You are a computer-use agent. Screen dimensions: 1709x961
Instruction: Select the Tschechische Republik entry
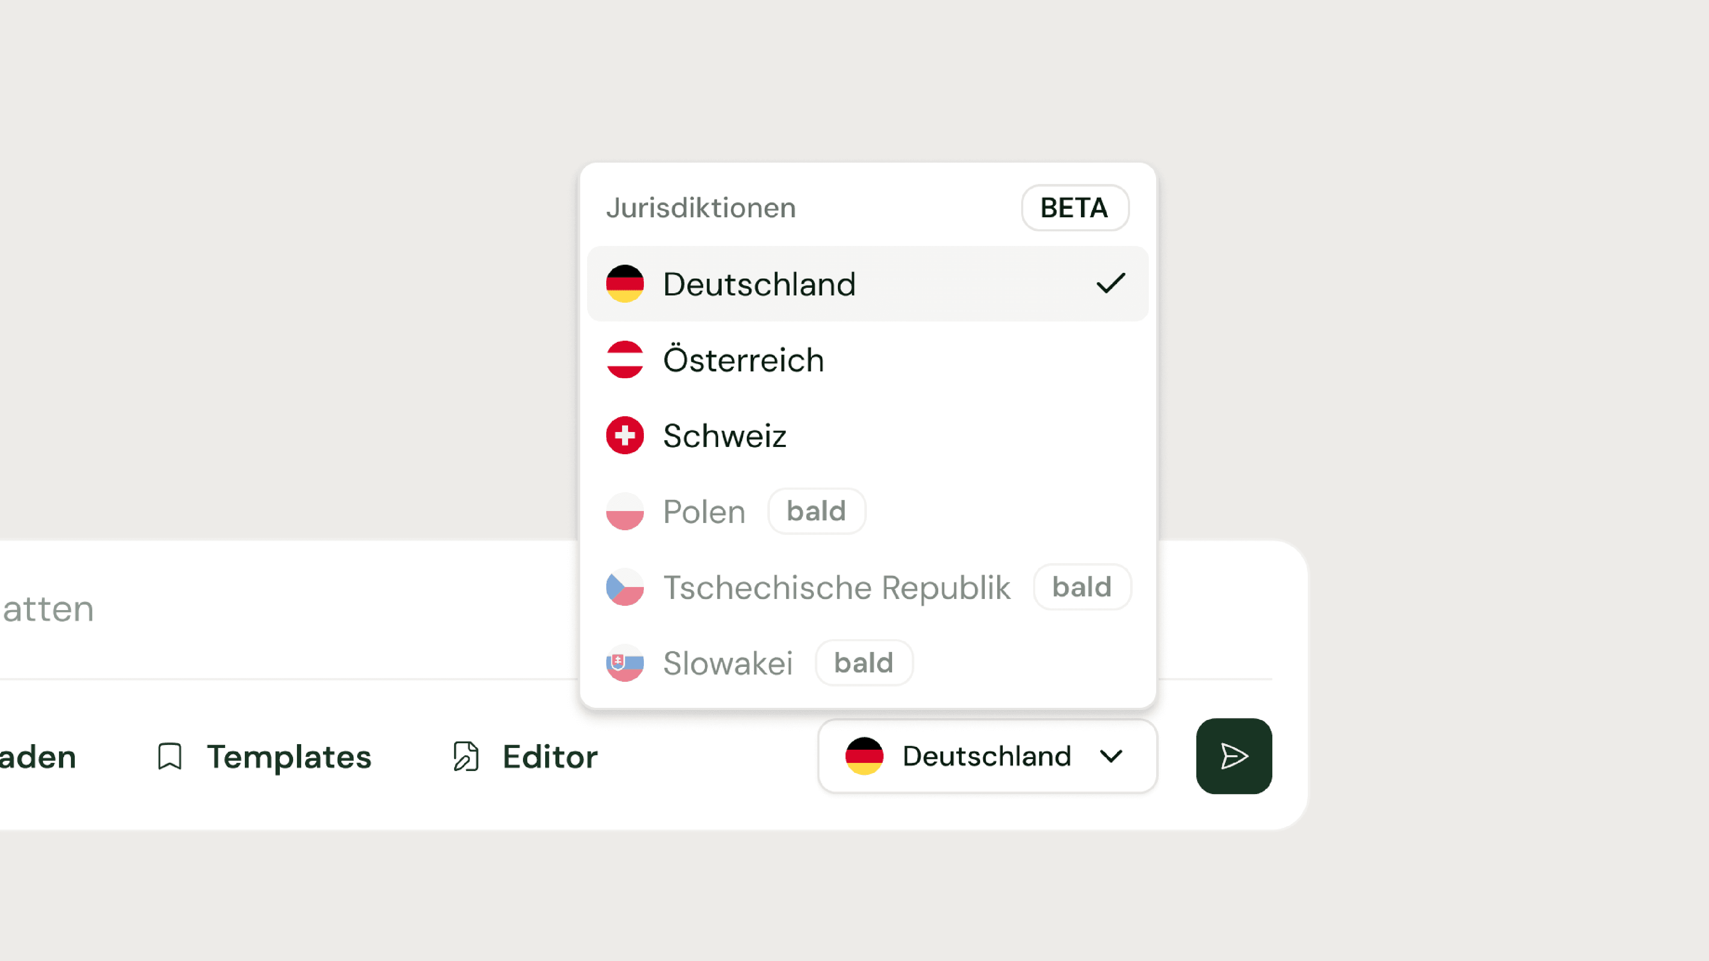[x=837, y=587]
